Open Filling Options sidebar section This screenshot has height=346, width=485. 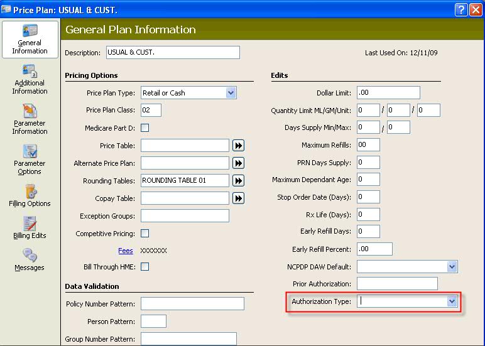tap(30, 195)
